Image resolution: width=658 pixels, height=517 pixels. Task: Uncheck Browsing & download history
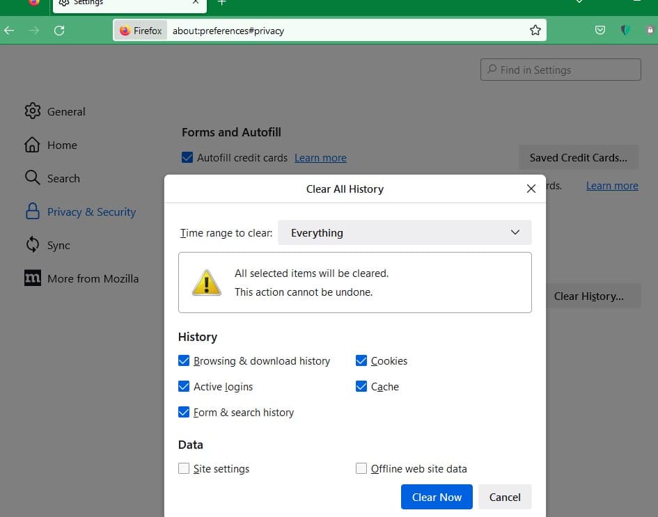[x=185, y=360]
